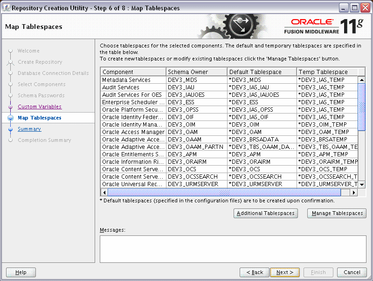Click inside the Messages text area
373x281 pixels.
pyautogui.click(x=233, y=249)
